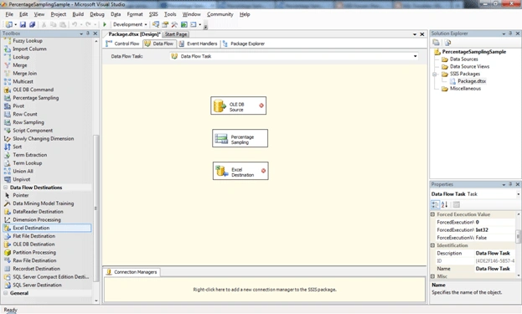Collapse the Identification property category
The image size is (522, 314).
[433, 245]
